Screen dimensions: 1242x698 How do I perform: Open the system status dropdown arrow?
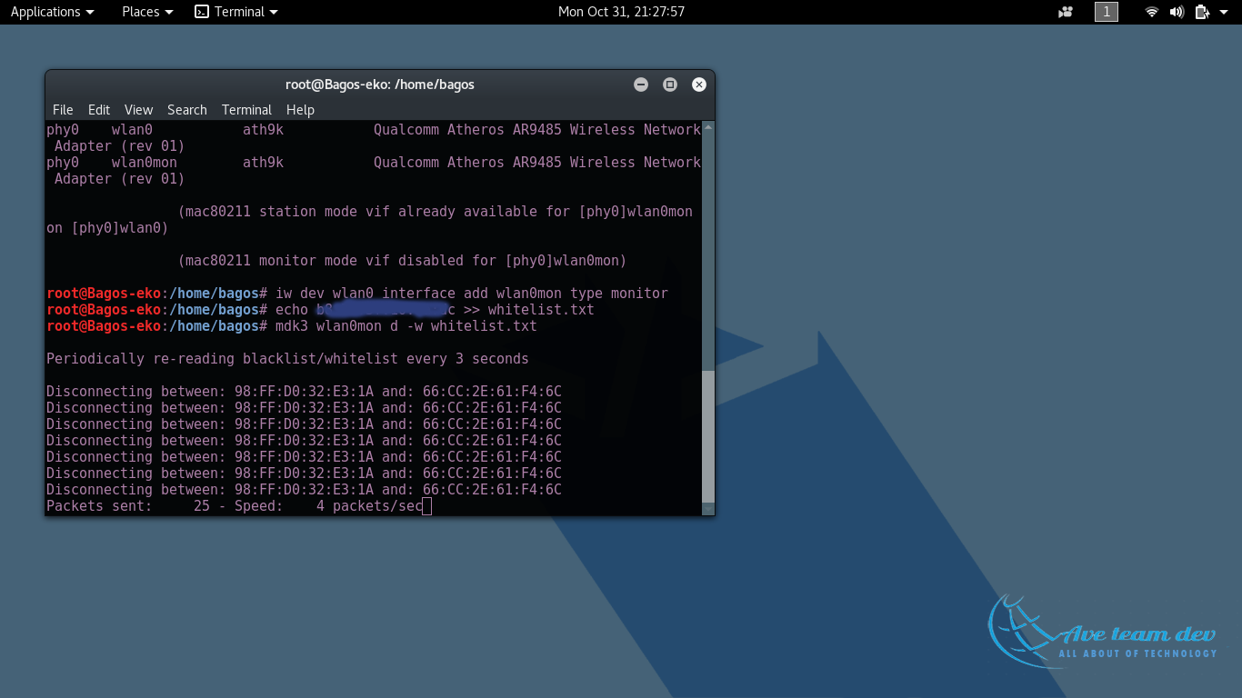[x=1226, y=12]
